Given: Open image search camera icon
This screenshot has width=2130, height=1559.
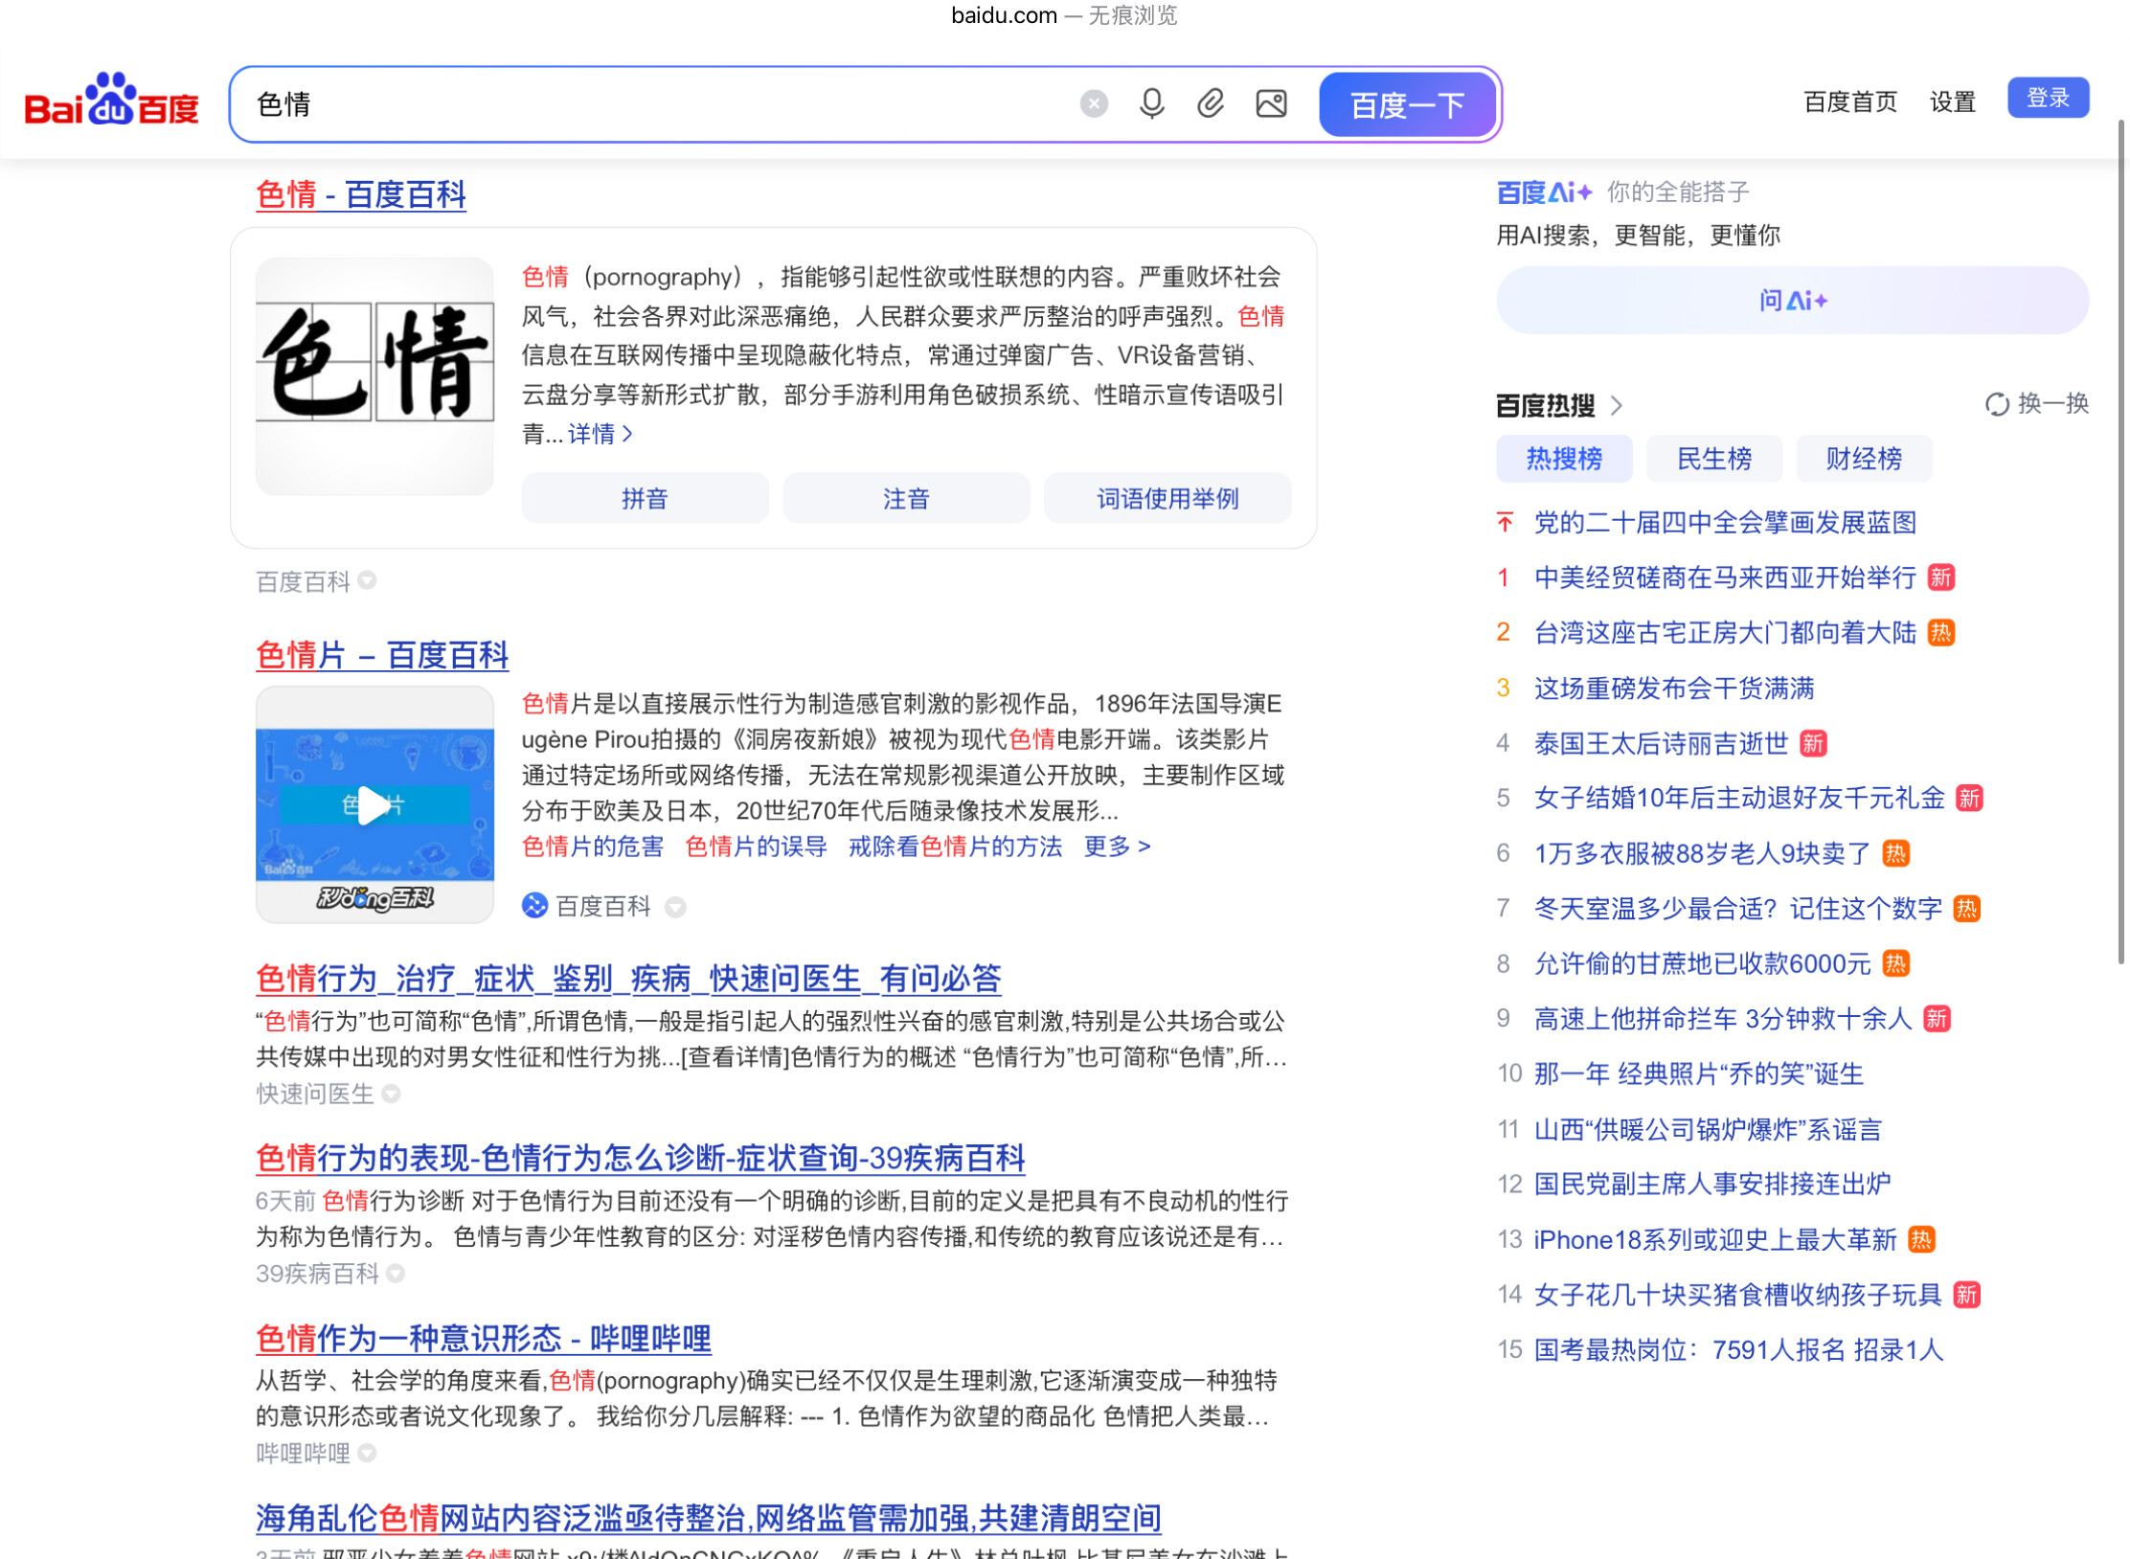Looking at the screenshot, I should pos(1274,103).
